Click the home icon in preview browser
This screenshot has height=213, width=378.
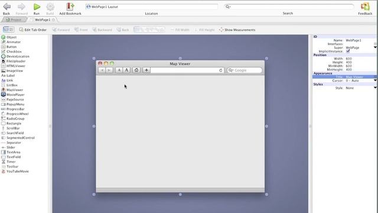(136, 70)
